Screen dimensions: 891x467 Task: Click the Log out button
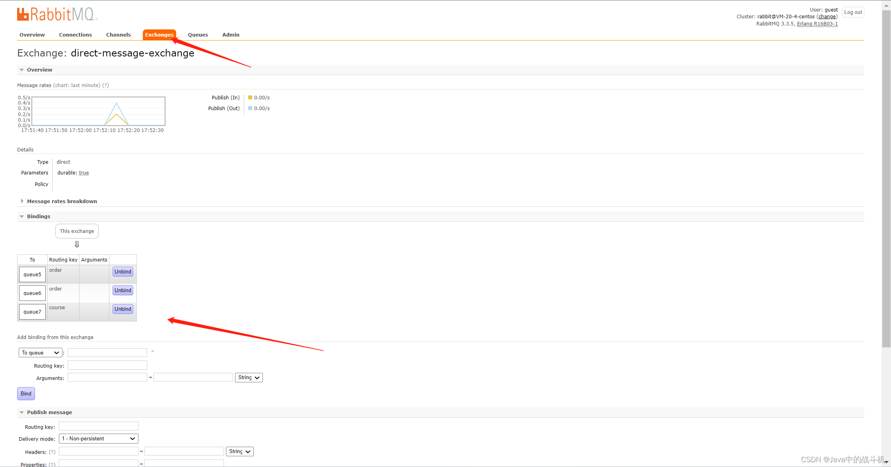(x=853, y=12)
